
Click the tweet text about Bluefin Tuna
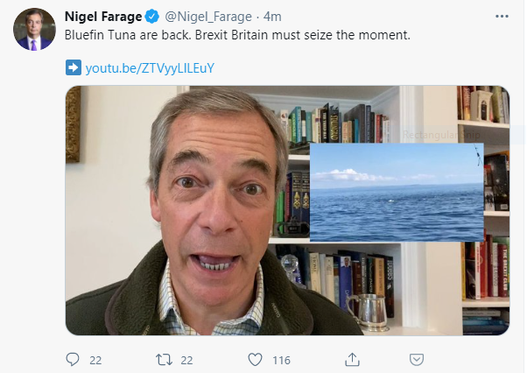click(238, 36)
